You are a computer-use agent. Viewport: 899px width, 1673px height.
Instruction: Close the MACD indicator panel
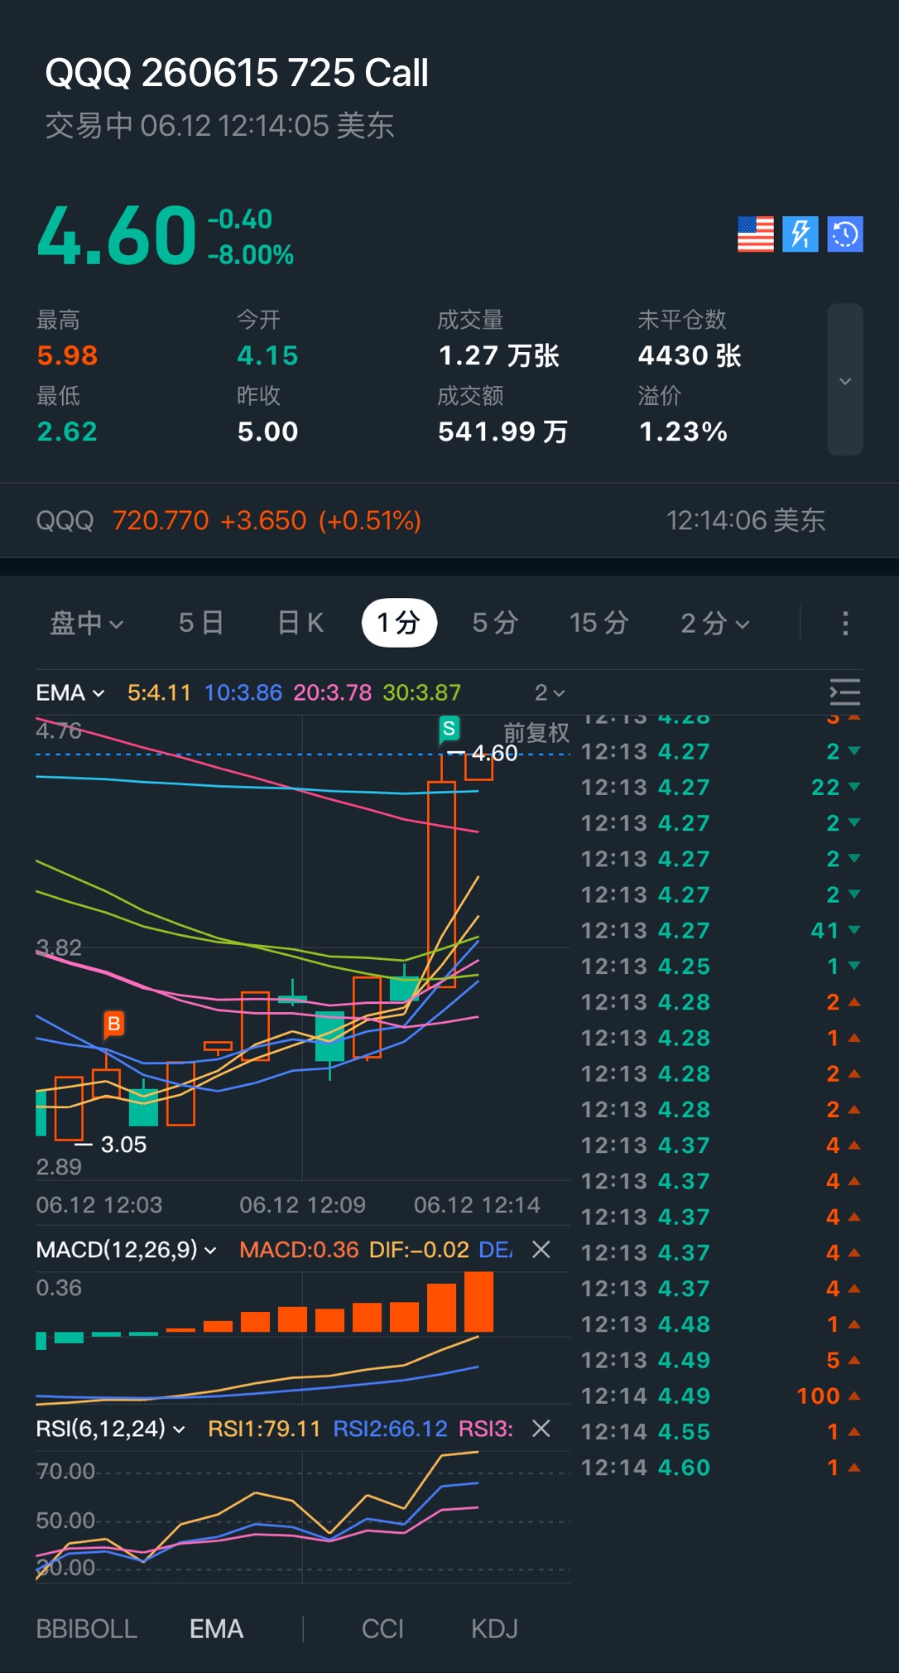(x=541, y=1249)
